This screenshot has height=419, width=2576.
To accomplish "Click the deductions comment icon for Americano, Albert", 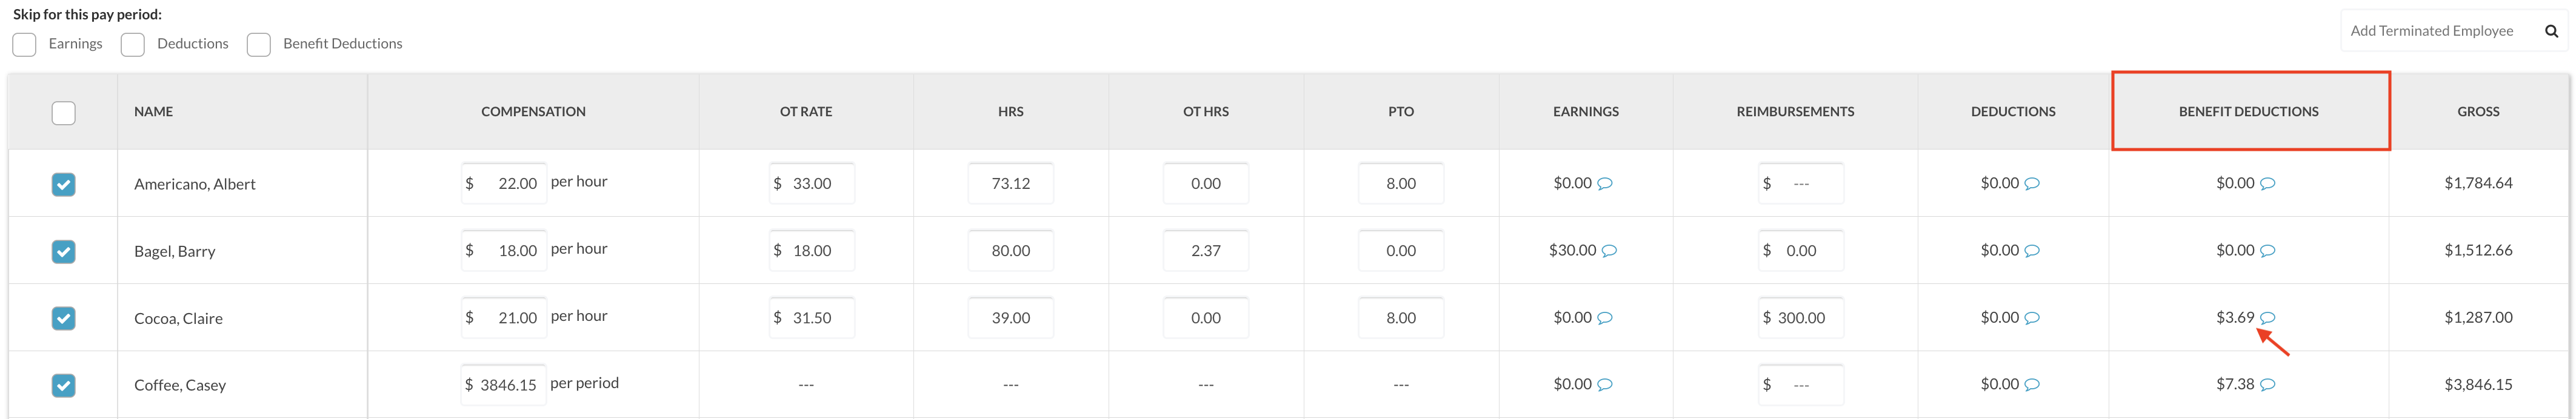I will [2032, 184].
